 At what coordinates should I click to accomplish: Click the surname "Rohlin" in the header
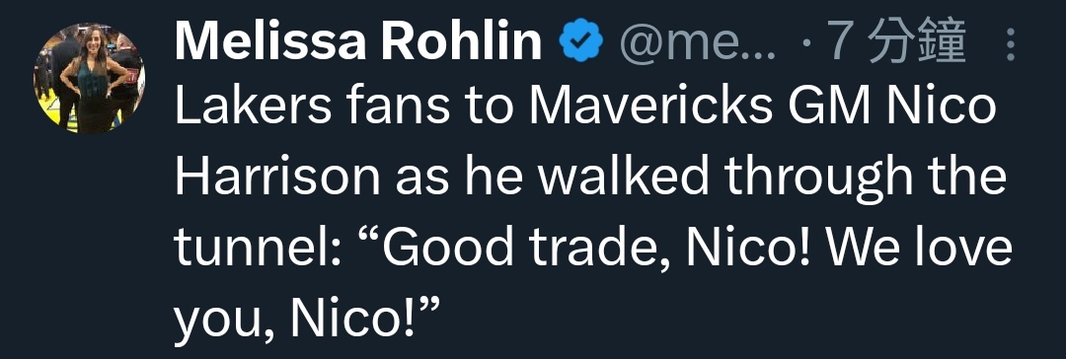[x=462, y=42]
